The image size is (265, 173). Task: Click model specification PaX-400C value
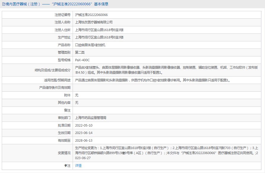[x=82, y=60]
